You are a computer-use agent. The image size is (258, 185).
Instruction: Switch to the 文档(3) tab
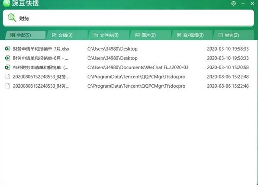tap(67, 35)
